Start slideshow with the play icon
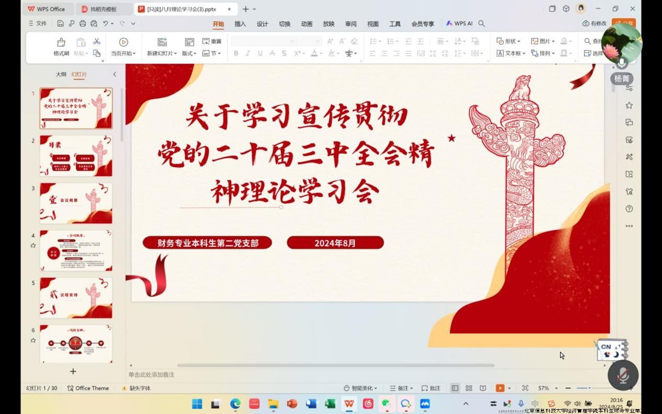The image size is (662, 414). (x=499, y=388)
